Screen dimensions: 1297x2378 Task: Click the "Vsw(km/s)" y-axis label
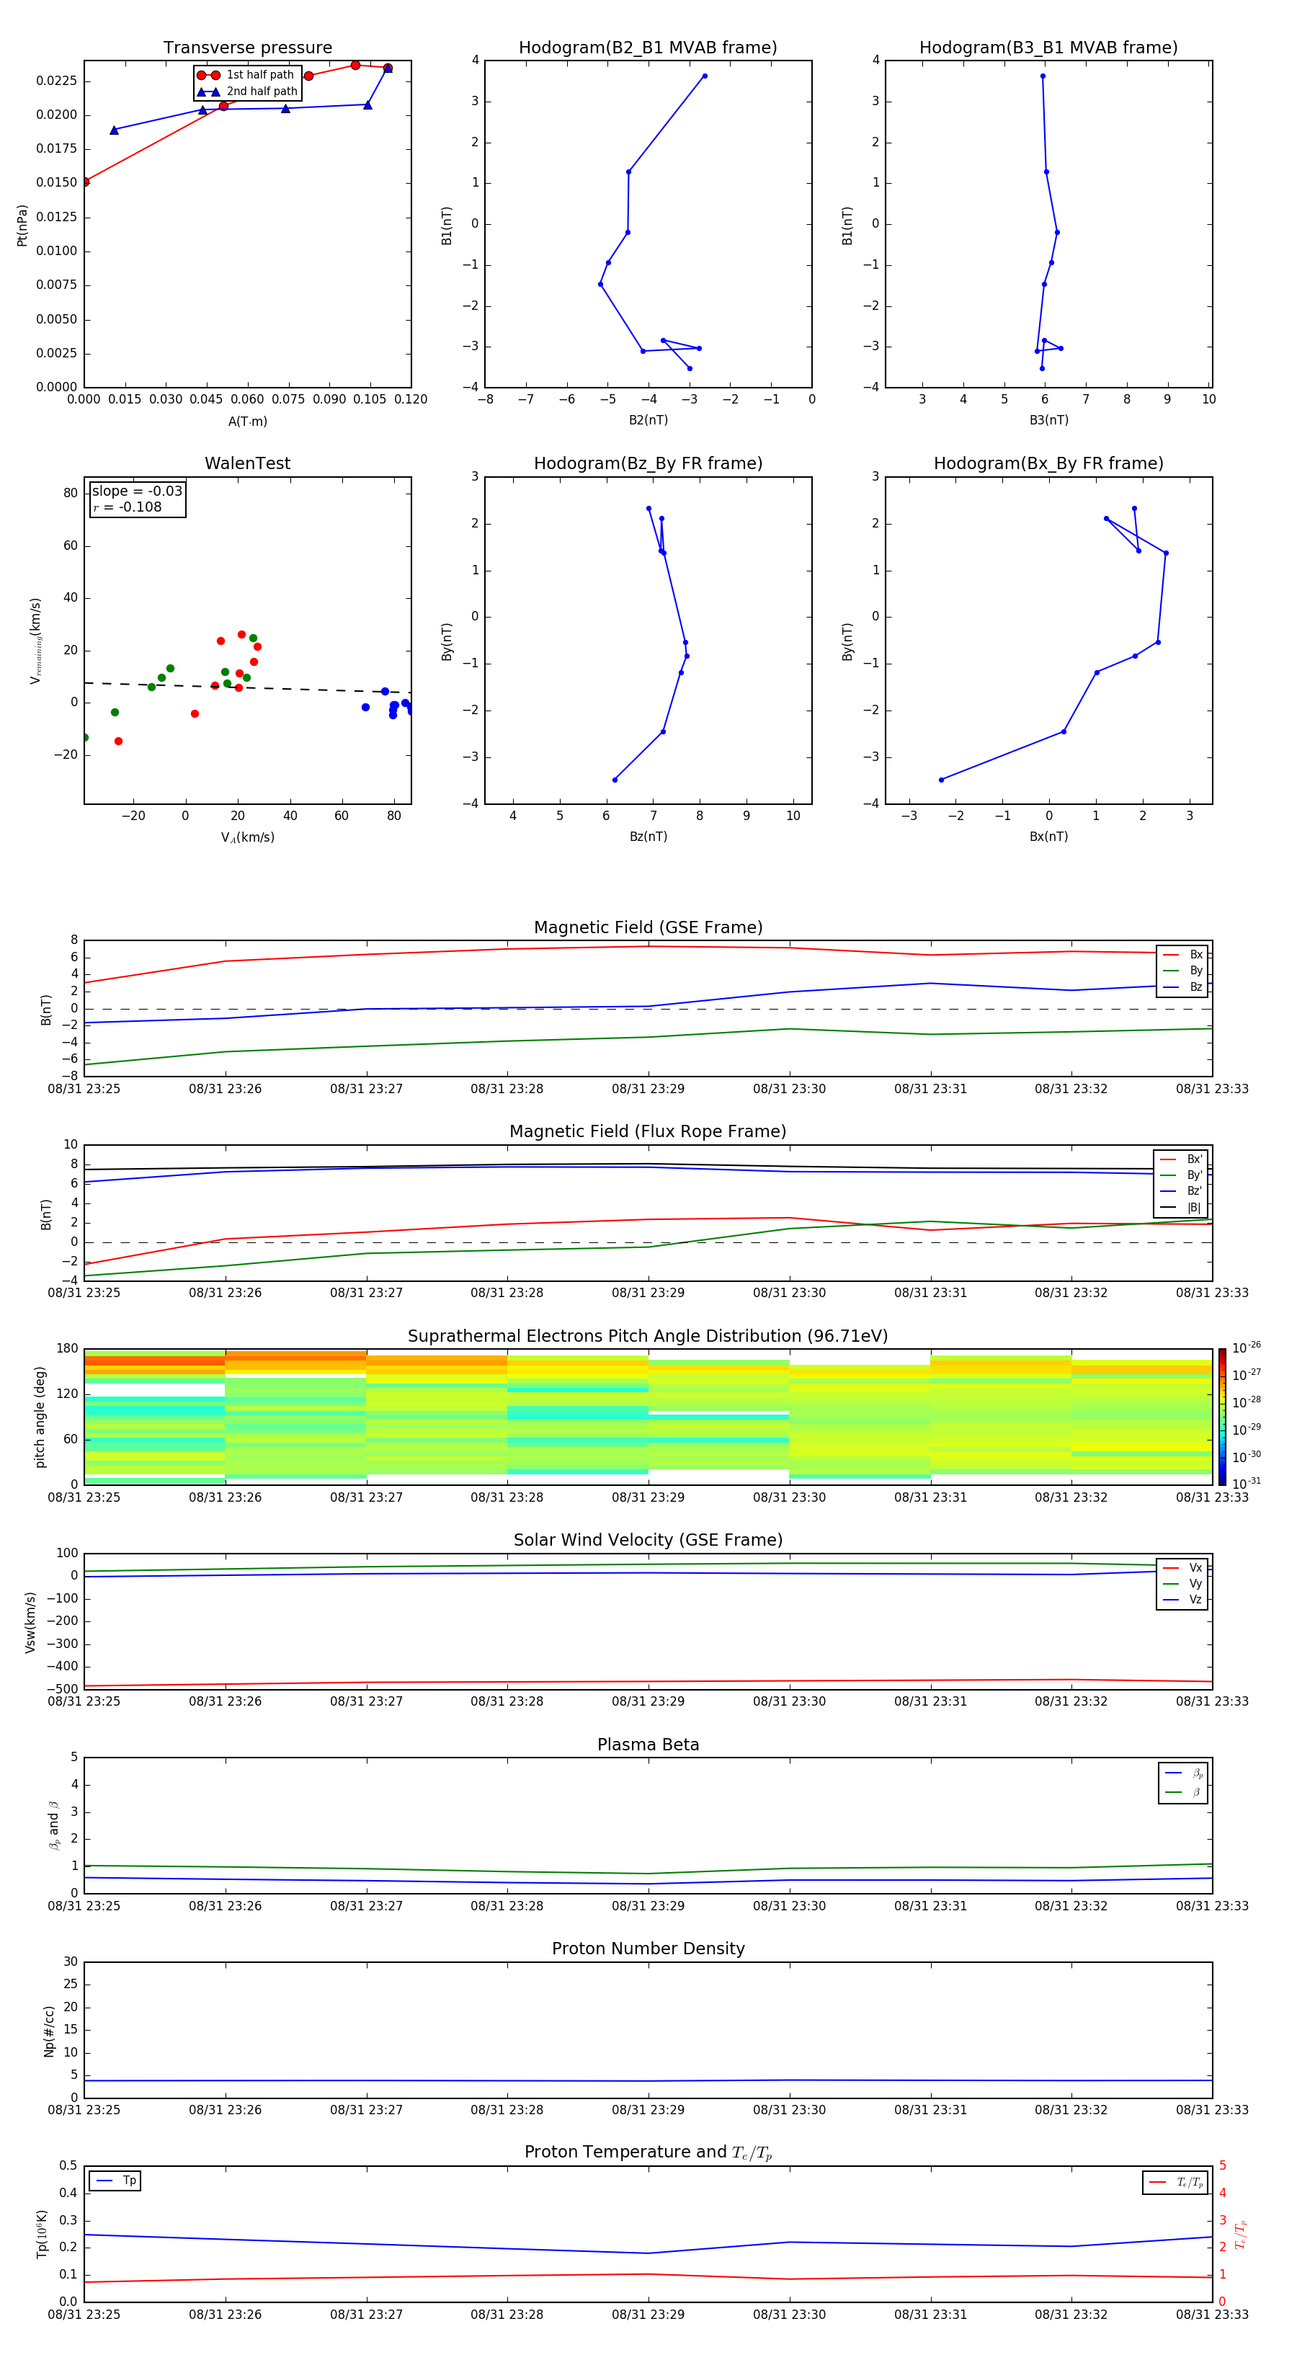pyautogui.click(x=30, y=1621)
